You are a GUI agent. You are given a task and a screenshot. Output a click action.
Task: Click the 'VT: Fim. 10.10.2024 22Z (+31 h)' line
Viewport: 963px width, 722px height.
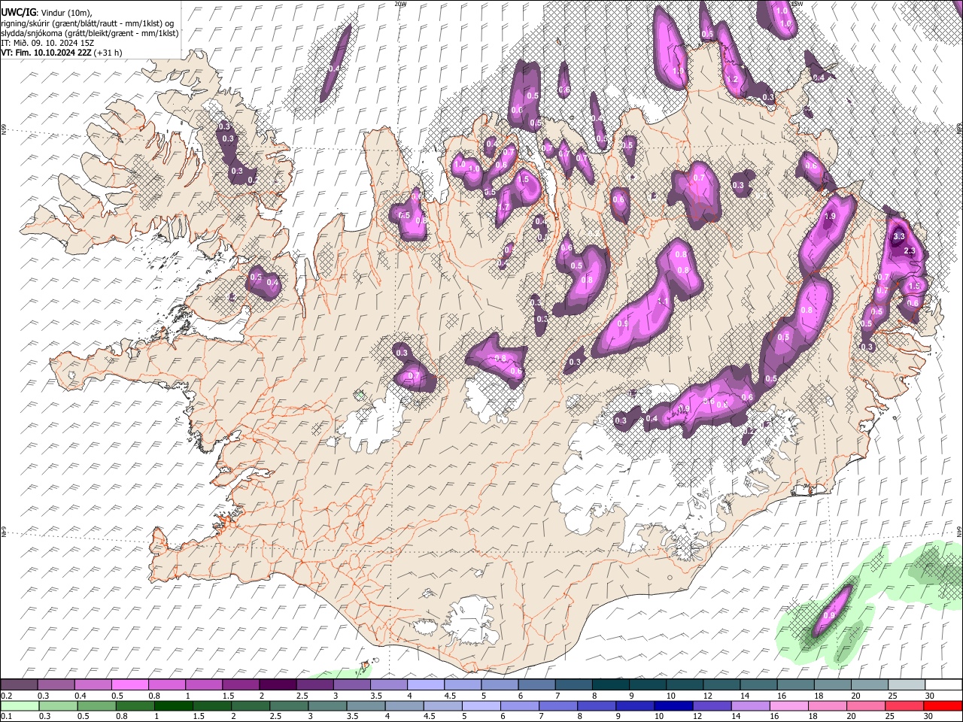[61, 53]
